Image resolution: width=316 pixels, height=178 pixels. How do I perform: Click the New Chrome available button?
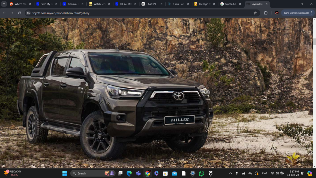(296, 13)
